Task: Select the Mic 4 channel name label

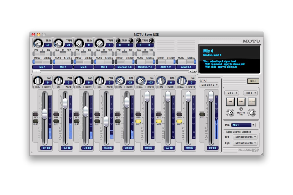Action: coord(104,67)
